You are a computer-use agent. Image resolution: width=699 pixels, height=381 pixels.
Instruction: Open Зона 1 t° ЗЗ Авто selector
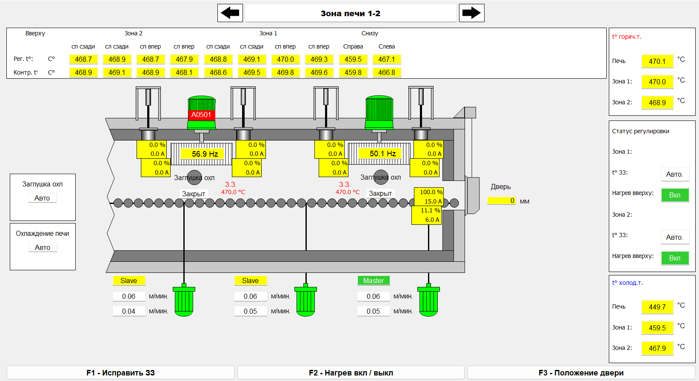click(x=674, y=174)
